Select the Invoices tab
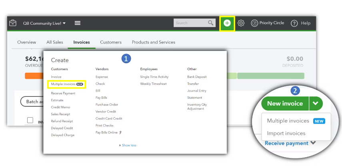This screenshot has width=342, height=168. [82, 42]
